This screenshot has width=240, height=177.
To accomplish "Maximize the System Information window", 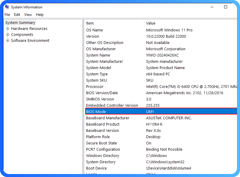I will [226, 7].
